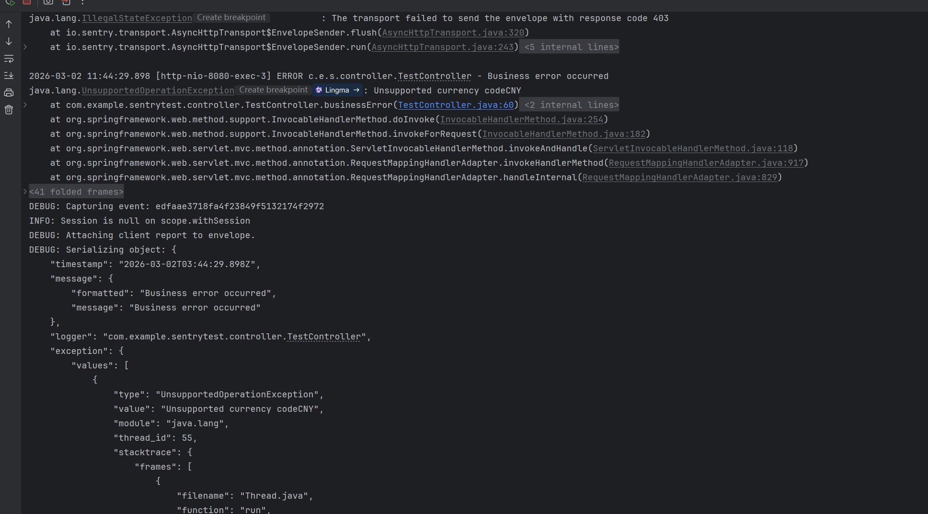The height and width of the screenshot is (514, 928).
Task: Click the Print icon in the console sidebar
Action: [9, 93]
